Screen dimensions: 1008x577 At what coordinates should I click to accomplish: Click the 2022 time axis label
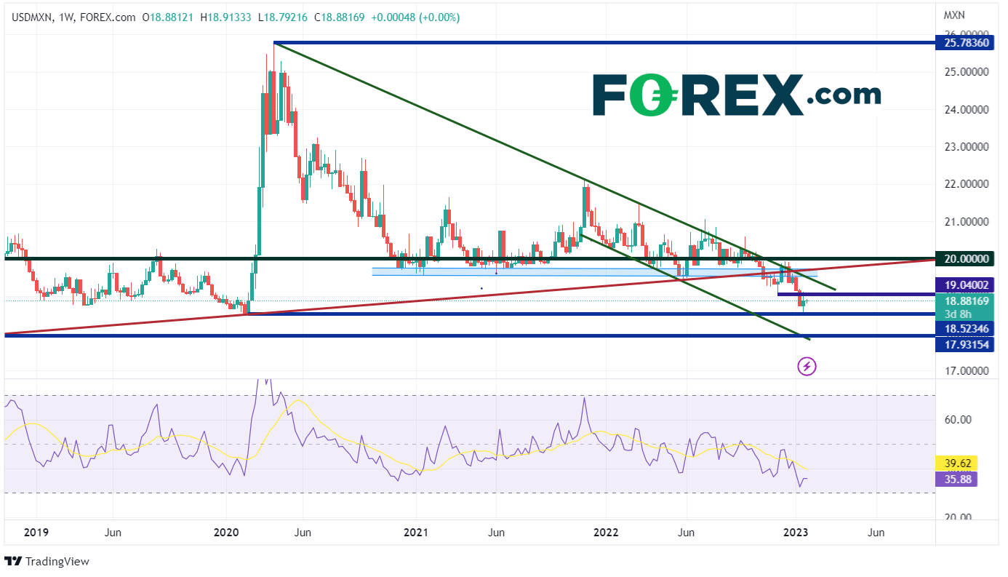point(606,533)
